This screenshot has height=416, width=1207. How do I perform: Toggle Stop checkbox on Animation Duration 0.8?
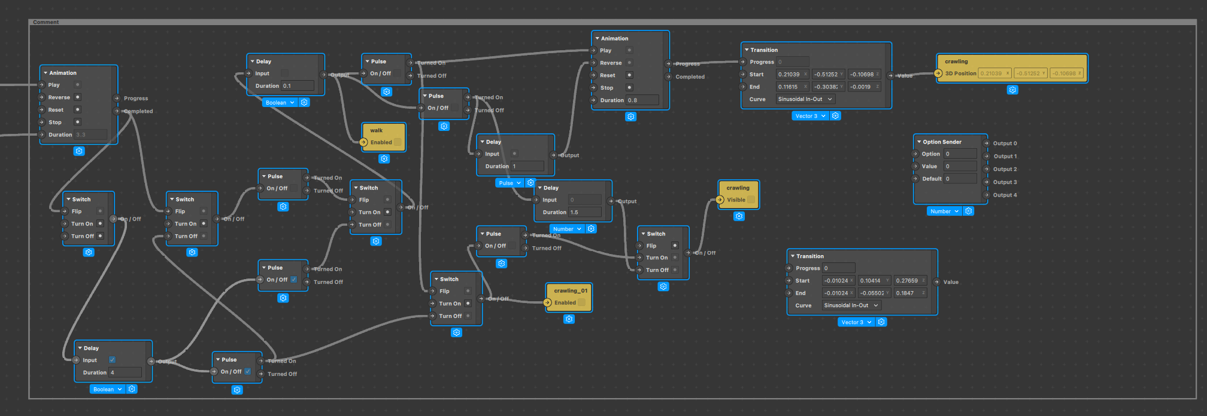(629, 87)
